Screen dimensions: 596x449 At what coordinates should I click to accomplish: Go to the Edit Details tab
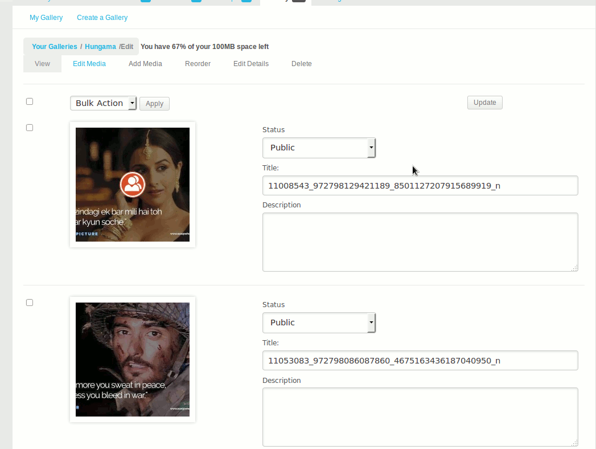pos(251,64)
